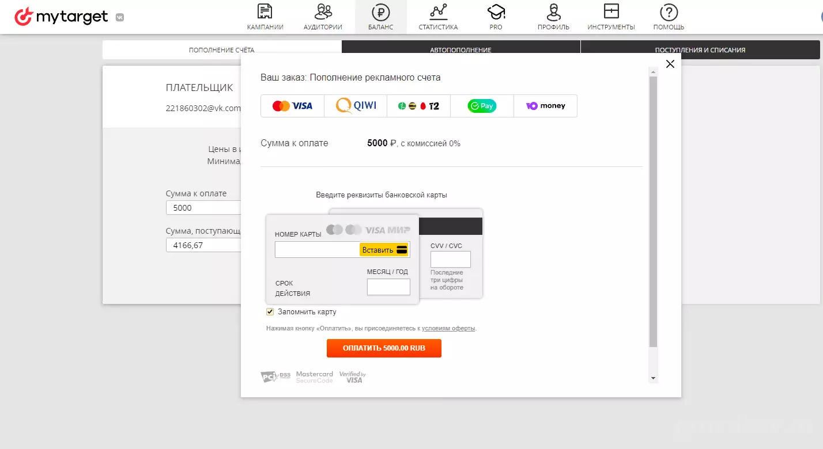Viewport: 823px width, 449px height.
Task: Switch to Автопополнение tab
Action: pos(461,50)
